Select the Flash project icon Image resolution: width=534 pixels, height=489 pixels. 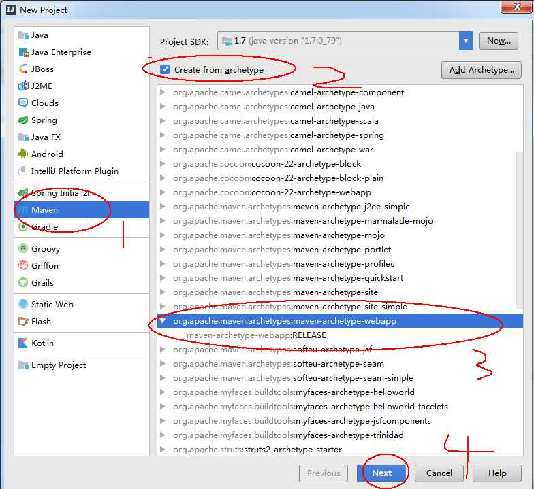pos(23,321)
